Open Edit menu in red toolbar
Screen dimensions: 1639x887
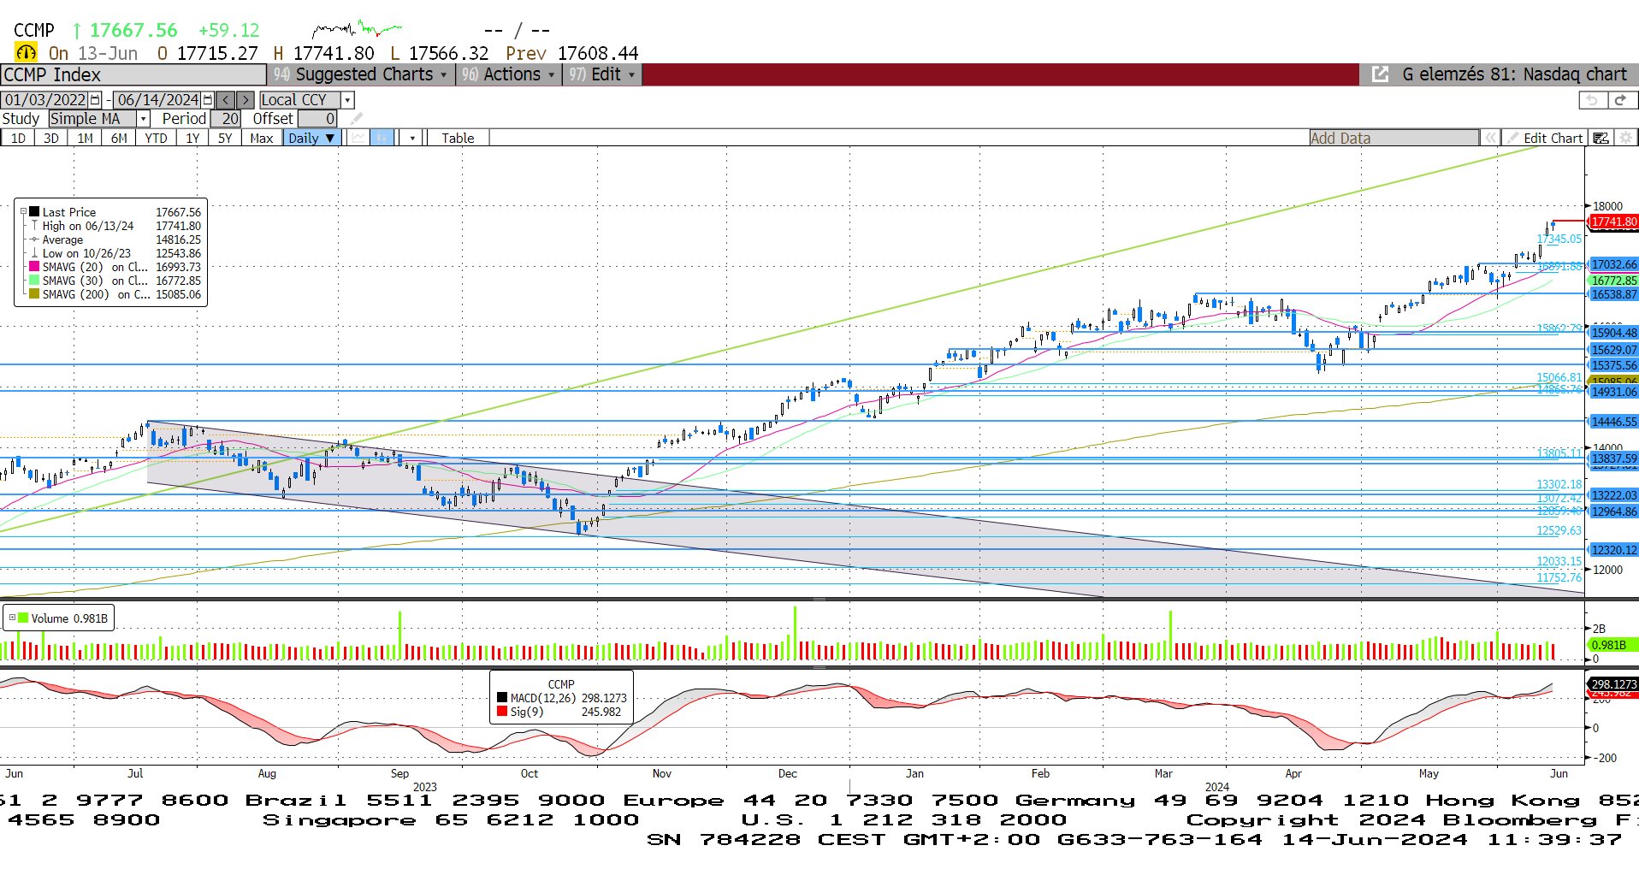[602, 74]
